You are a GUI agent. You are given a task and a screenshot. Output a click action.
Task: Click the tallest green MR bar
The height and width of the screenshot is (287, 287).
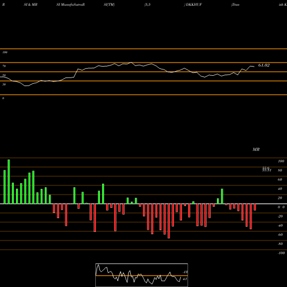[x=9, y=181]
